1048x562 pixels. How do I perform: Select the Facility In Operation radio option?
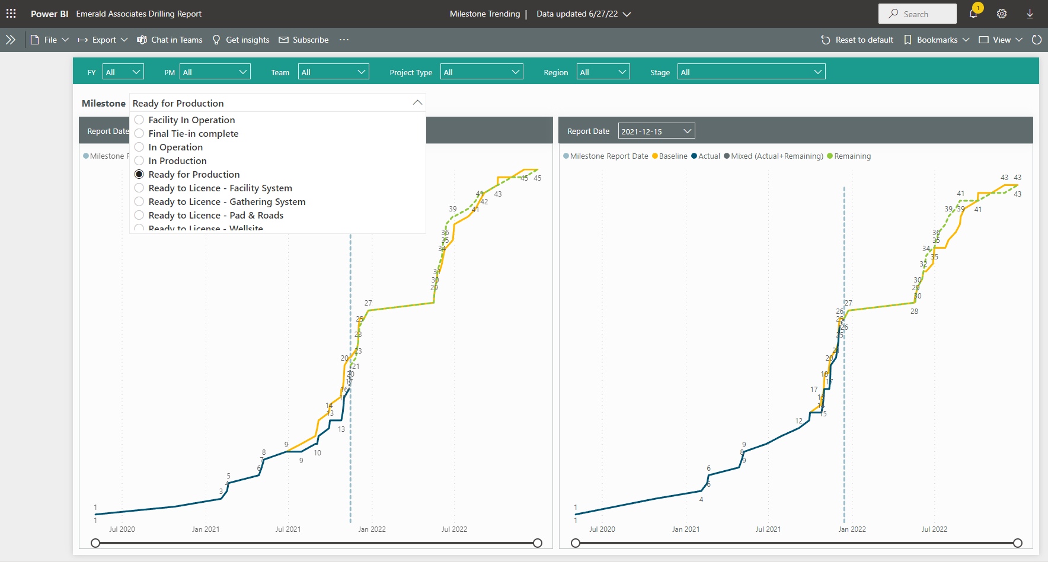tap(139, 120)
